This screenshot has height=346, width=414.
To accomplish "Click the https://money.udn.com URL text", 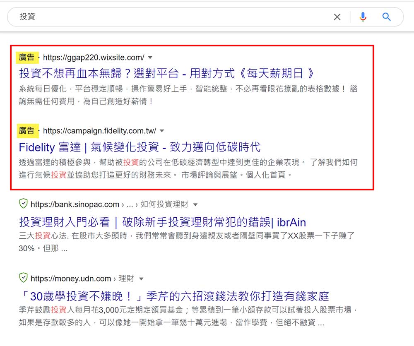I will tap(71, 279).
